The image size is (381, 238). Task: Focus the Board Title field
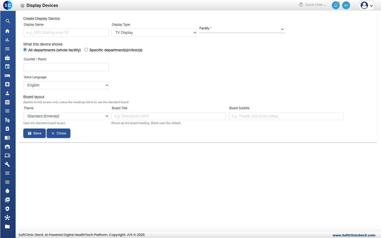[169, 116]
